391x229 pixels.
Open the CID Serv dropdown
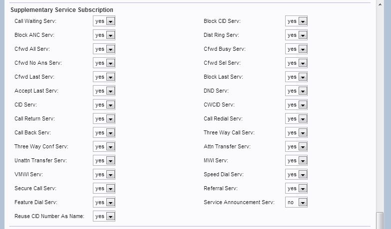[x=104, y=105]
